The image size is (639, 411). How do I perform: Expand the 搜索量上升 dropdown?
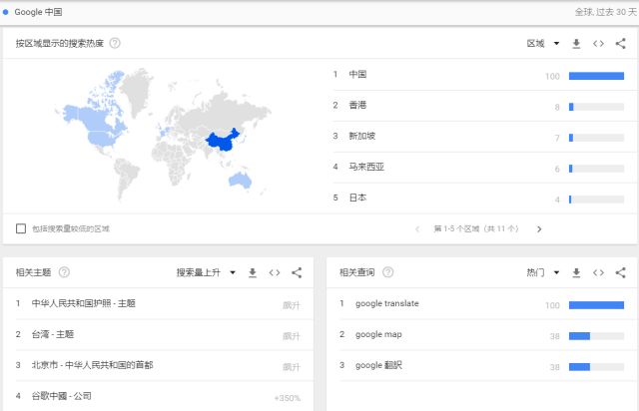[x=206, y=272]
